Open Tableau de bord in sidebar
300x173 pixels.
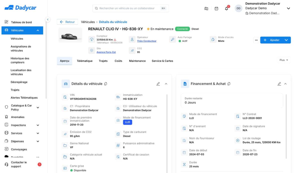click(21, 22)
